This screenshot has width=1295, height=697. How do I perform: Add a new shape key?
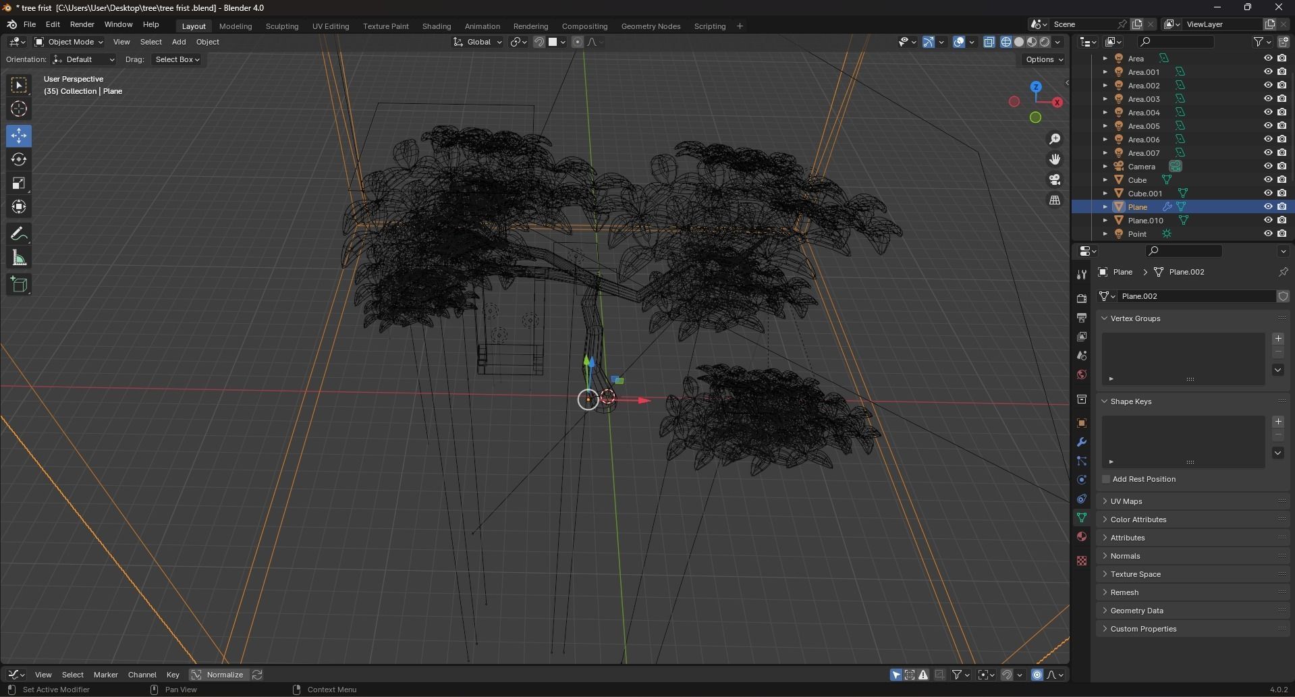(x=1278, y=422)
